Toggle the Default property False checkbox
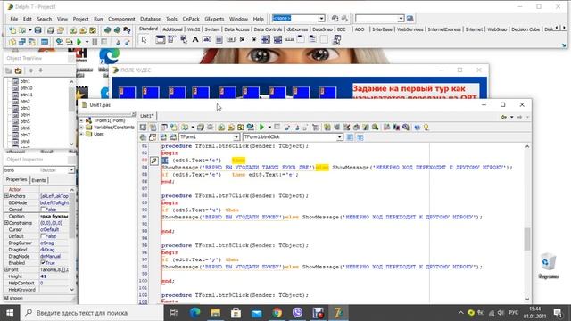Viewport: 571px width, 321px height. click(x=43, y=236)
